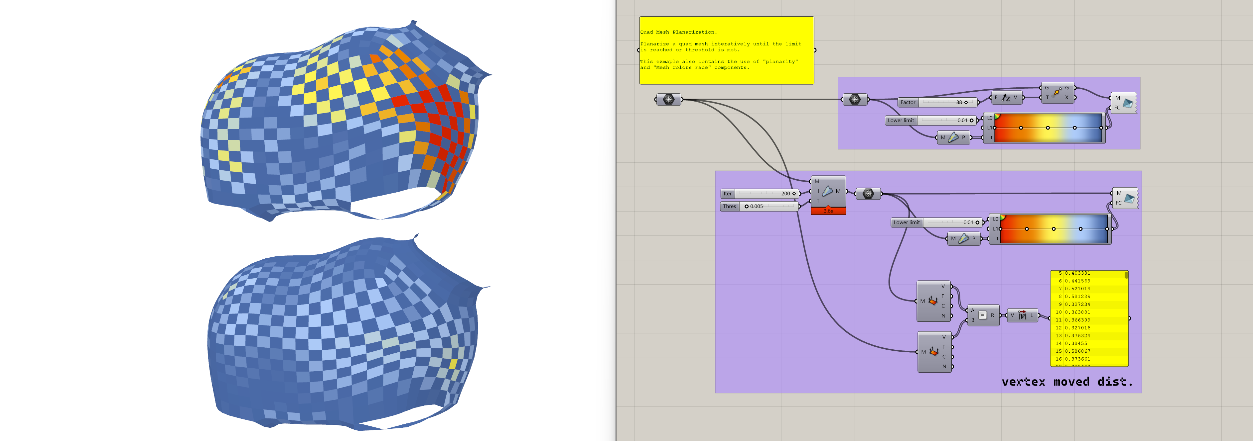Select the Unit Z vector component

(1006, 98)
